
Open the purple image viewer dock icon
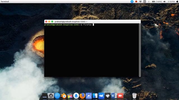tap(89, 96)
